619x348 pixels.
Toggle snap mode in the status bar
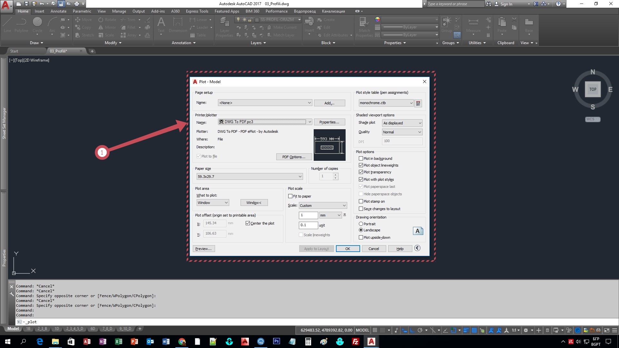point(382,330)
